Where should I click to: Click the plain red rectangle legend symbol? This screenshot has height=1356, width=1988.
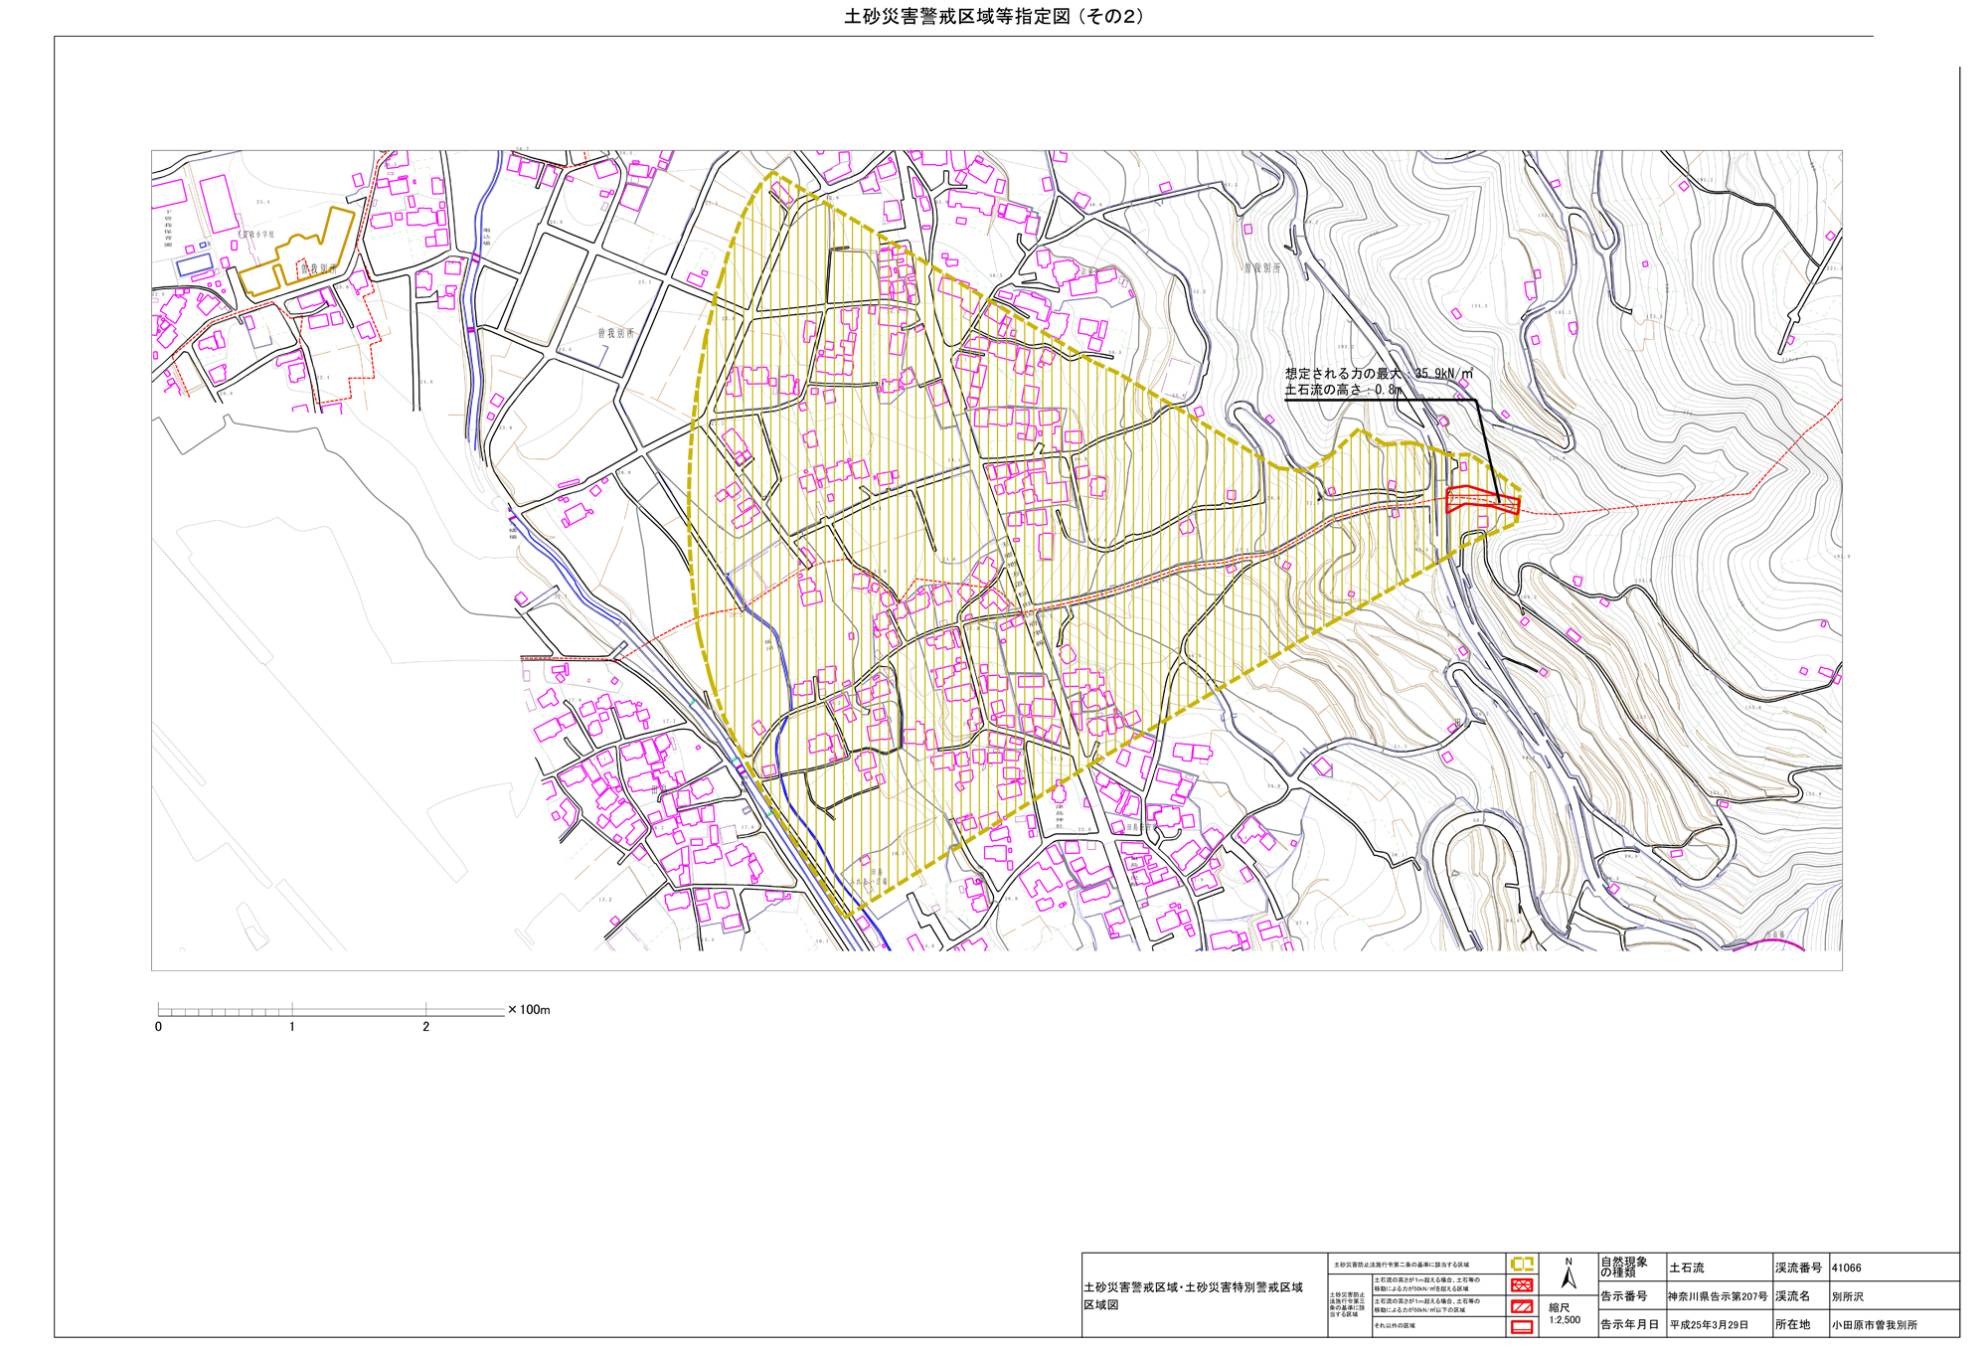coord(1522,1326)
